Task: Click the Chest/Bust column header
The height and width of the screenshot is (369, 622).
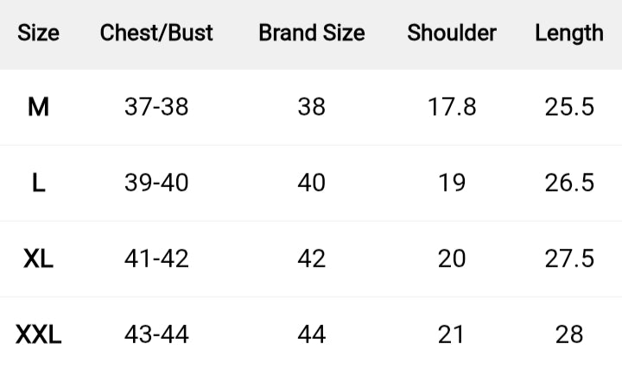Action: coord(156,34)
